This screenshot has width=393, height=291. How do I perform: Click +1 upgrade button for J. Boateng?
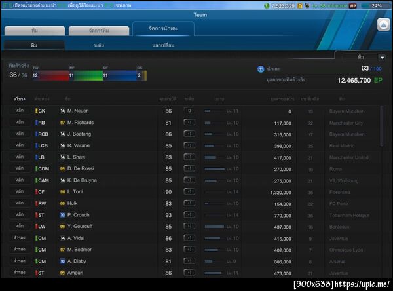[x=189, y=134]
